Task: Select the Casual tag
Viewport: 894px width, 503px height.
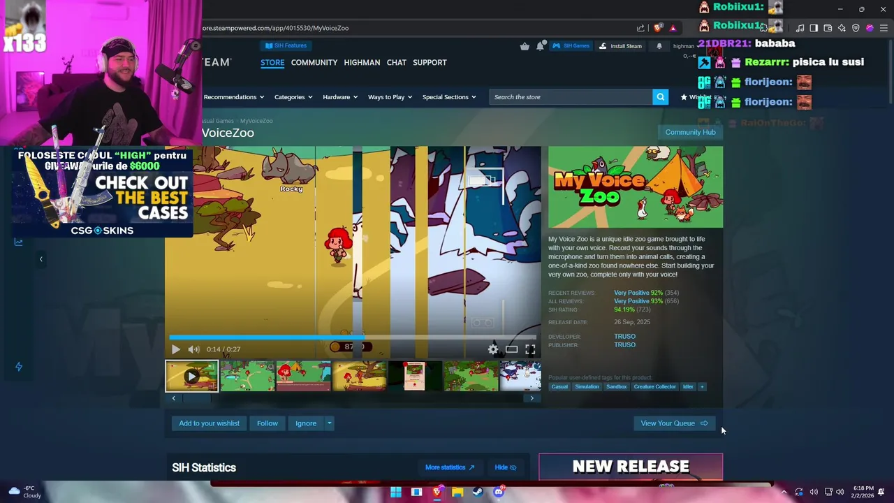Action: [x=559, y=386]
